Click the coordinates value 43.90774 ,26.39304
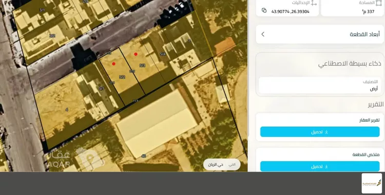The width and height of the screenshot is (385, 195). (290, 11)
